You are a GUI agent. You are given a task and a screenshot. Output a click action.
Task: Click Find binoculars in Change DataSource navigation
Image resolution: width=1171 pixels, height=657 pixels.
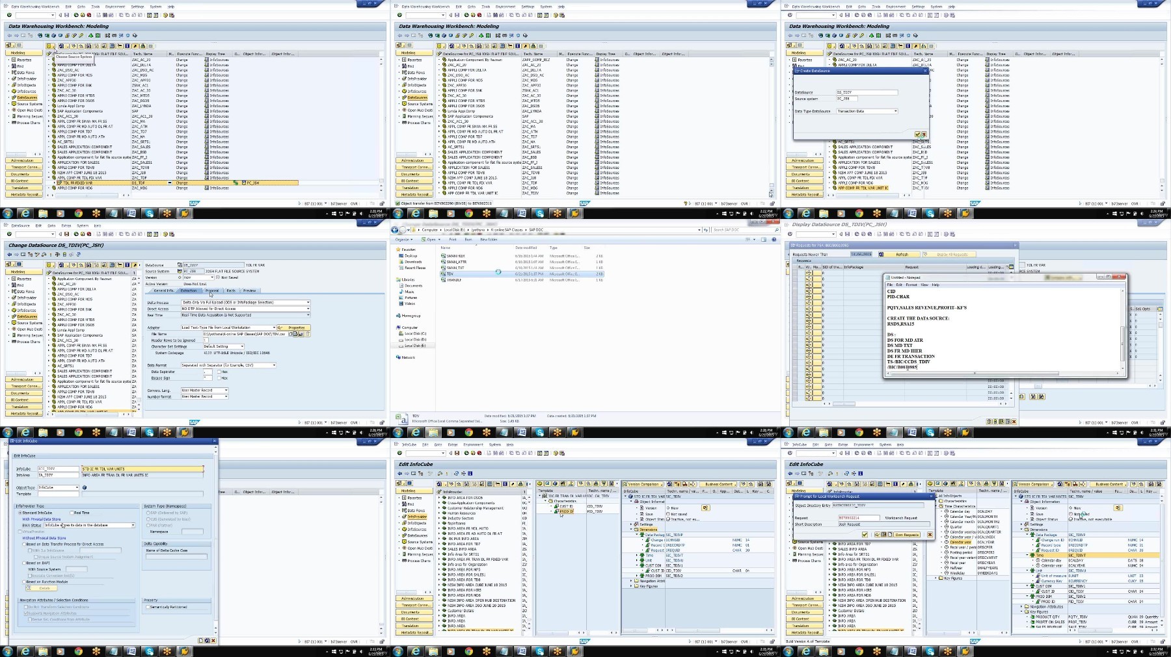[14, 285]
